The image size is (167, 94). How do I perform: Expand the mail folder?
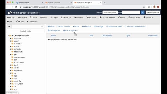pos(10,78)
